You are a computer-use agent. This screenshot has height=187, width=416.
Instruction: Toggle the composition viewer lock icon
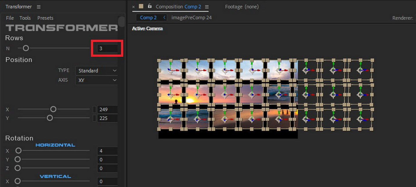(150, 6)
